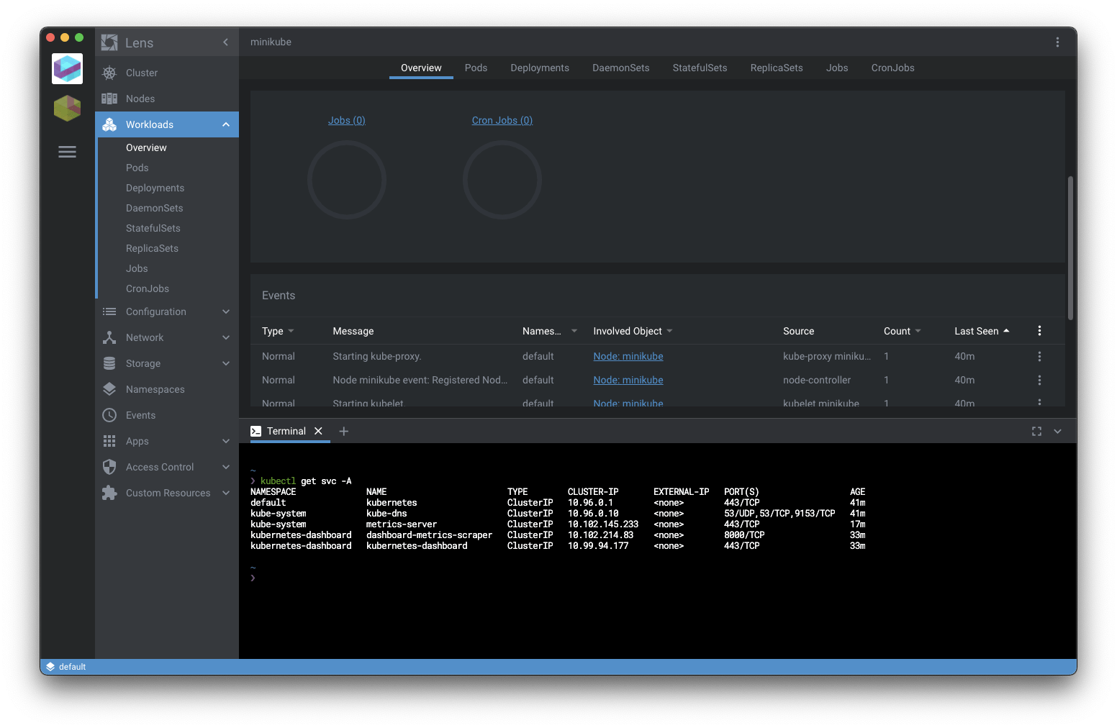Image resolution: width=1117 pixels, height=728 pixels.
Task: Open the Cron Jobs (0) link
Action: click(x=502, y=120)
